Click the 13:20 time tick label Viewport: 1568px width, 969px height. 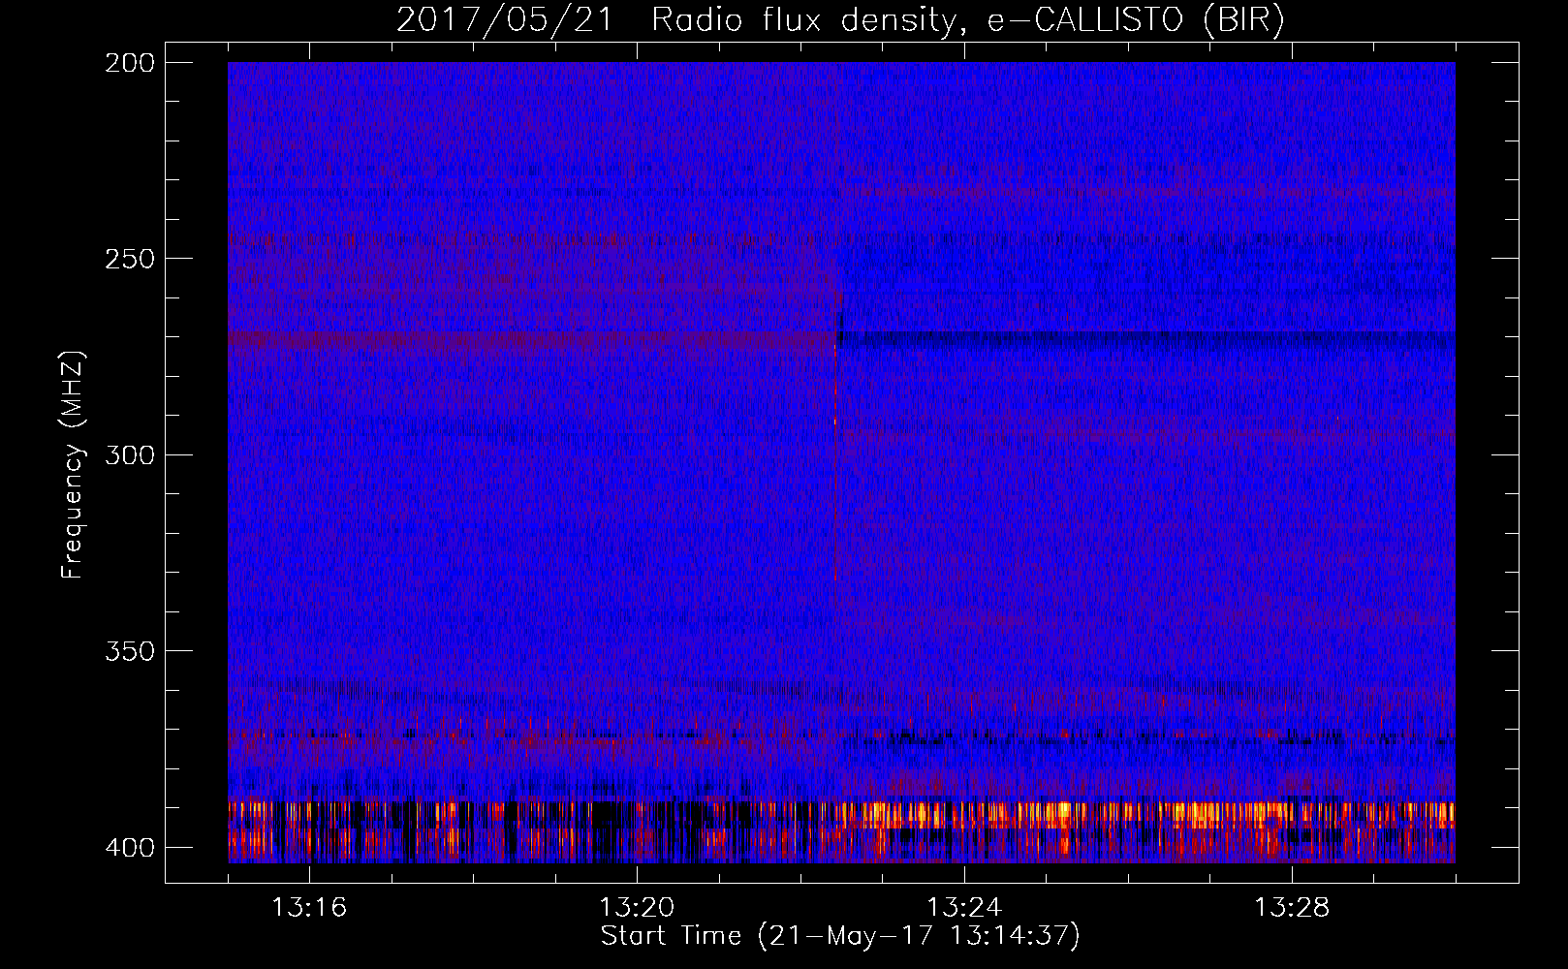[x=637, y=908]
